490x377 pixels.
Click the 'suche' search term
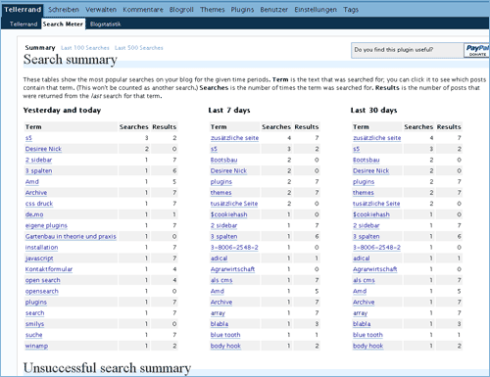point(34,335)
